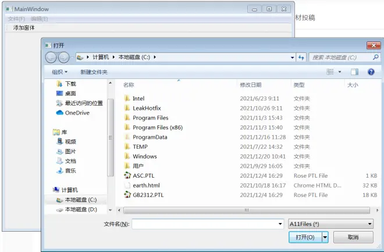The height and width of the screenshot is (252, 384).
Task: Click computer icon at address bar start
Action: point(80,57)
